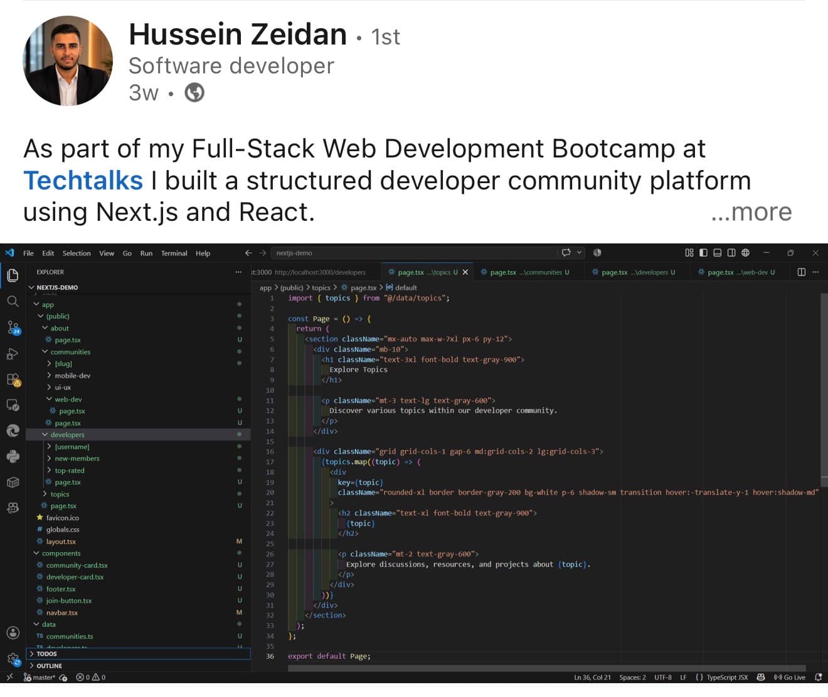The image size is (828, 697).
Task: Go forward with the right arrow
Action: click(263, 253)
